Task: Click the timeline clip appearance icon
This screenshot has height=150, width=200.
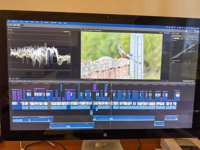Action: click(190, 83)
